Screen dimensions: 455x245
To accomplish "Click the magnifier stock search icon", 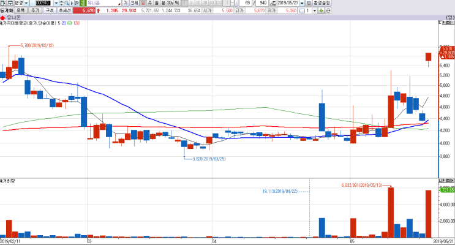I will 67,3.
